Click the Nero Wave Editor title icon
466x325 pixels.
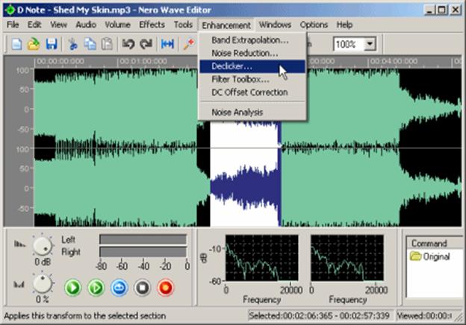(10, 10)
